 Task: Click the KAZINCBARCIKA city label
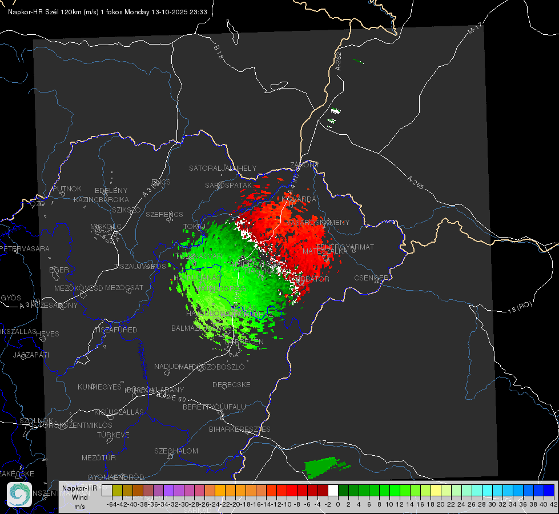(101, 199)
